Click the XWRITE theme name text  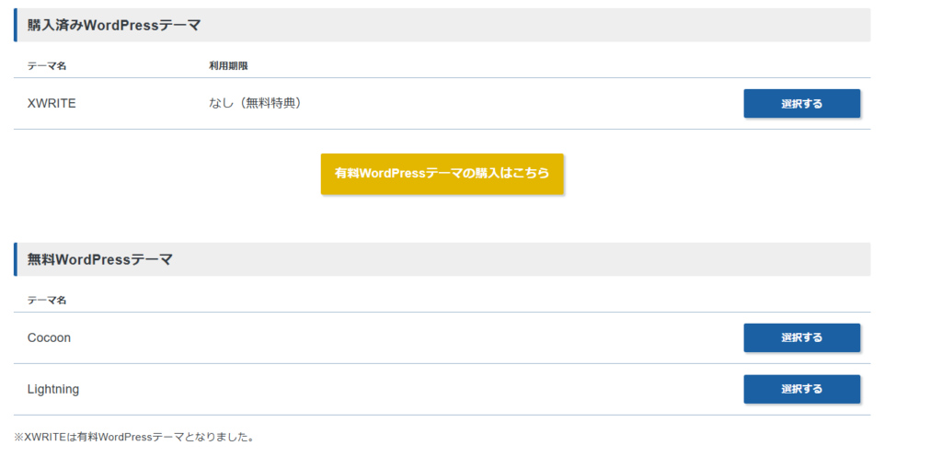click(52, 104)
